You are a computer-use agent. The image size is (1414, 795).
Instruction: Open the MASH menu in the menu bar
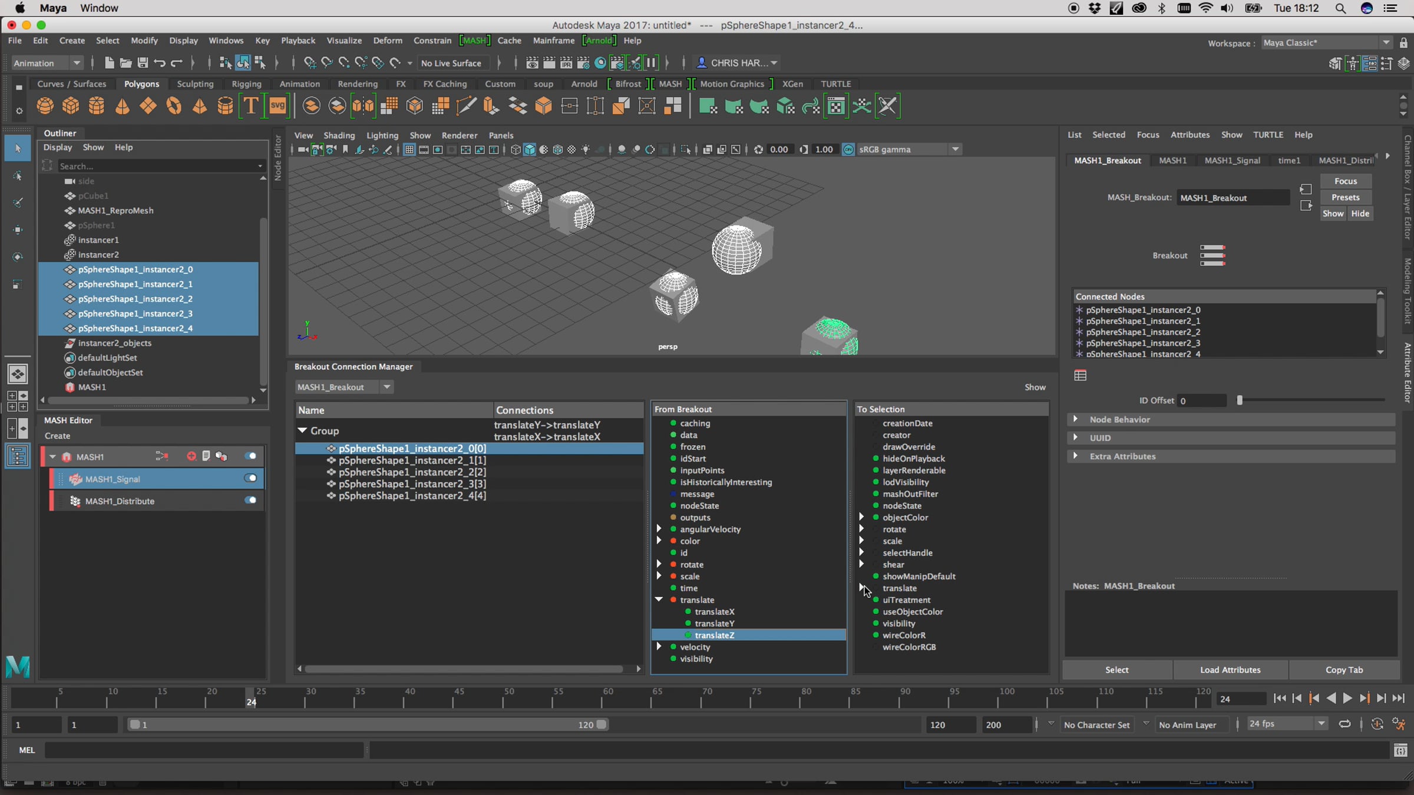[x=475, y=41]
